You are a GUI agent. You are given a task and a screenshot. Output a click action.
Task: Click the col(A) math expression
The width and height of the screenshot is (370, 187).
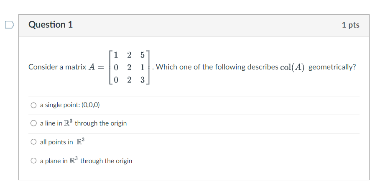point(292,67)
